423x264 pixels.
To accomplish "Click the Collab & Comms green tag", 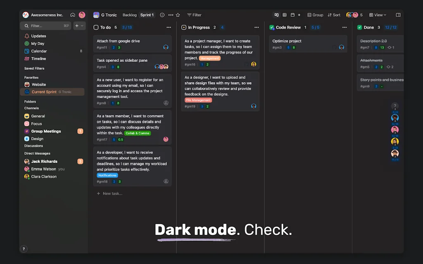I will [x=138, y=133].
